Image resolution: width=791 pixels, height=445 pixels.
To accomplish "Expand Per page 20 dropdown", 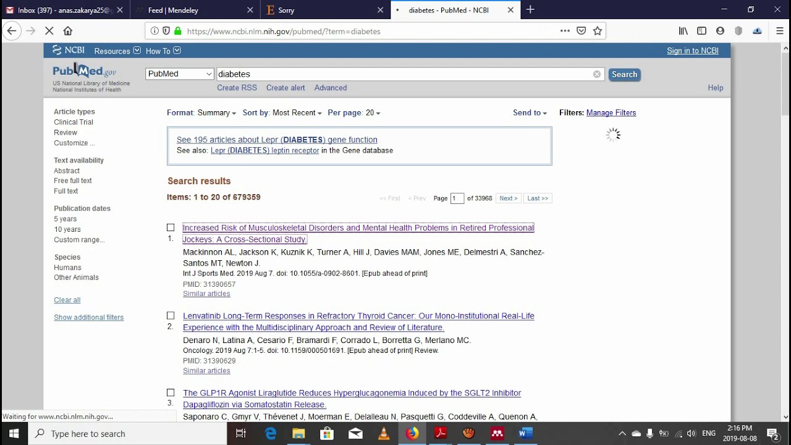I will [354, 112].
